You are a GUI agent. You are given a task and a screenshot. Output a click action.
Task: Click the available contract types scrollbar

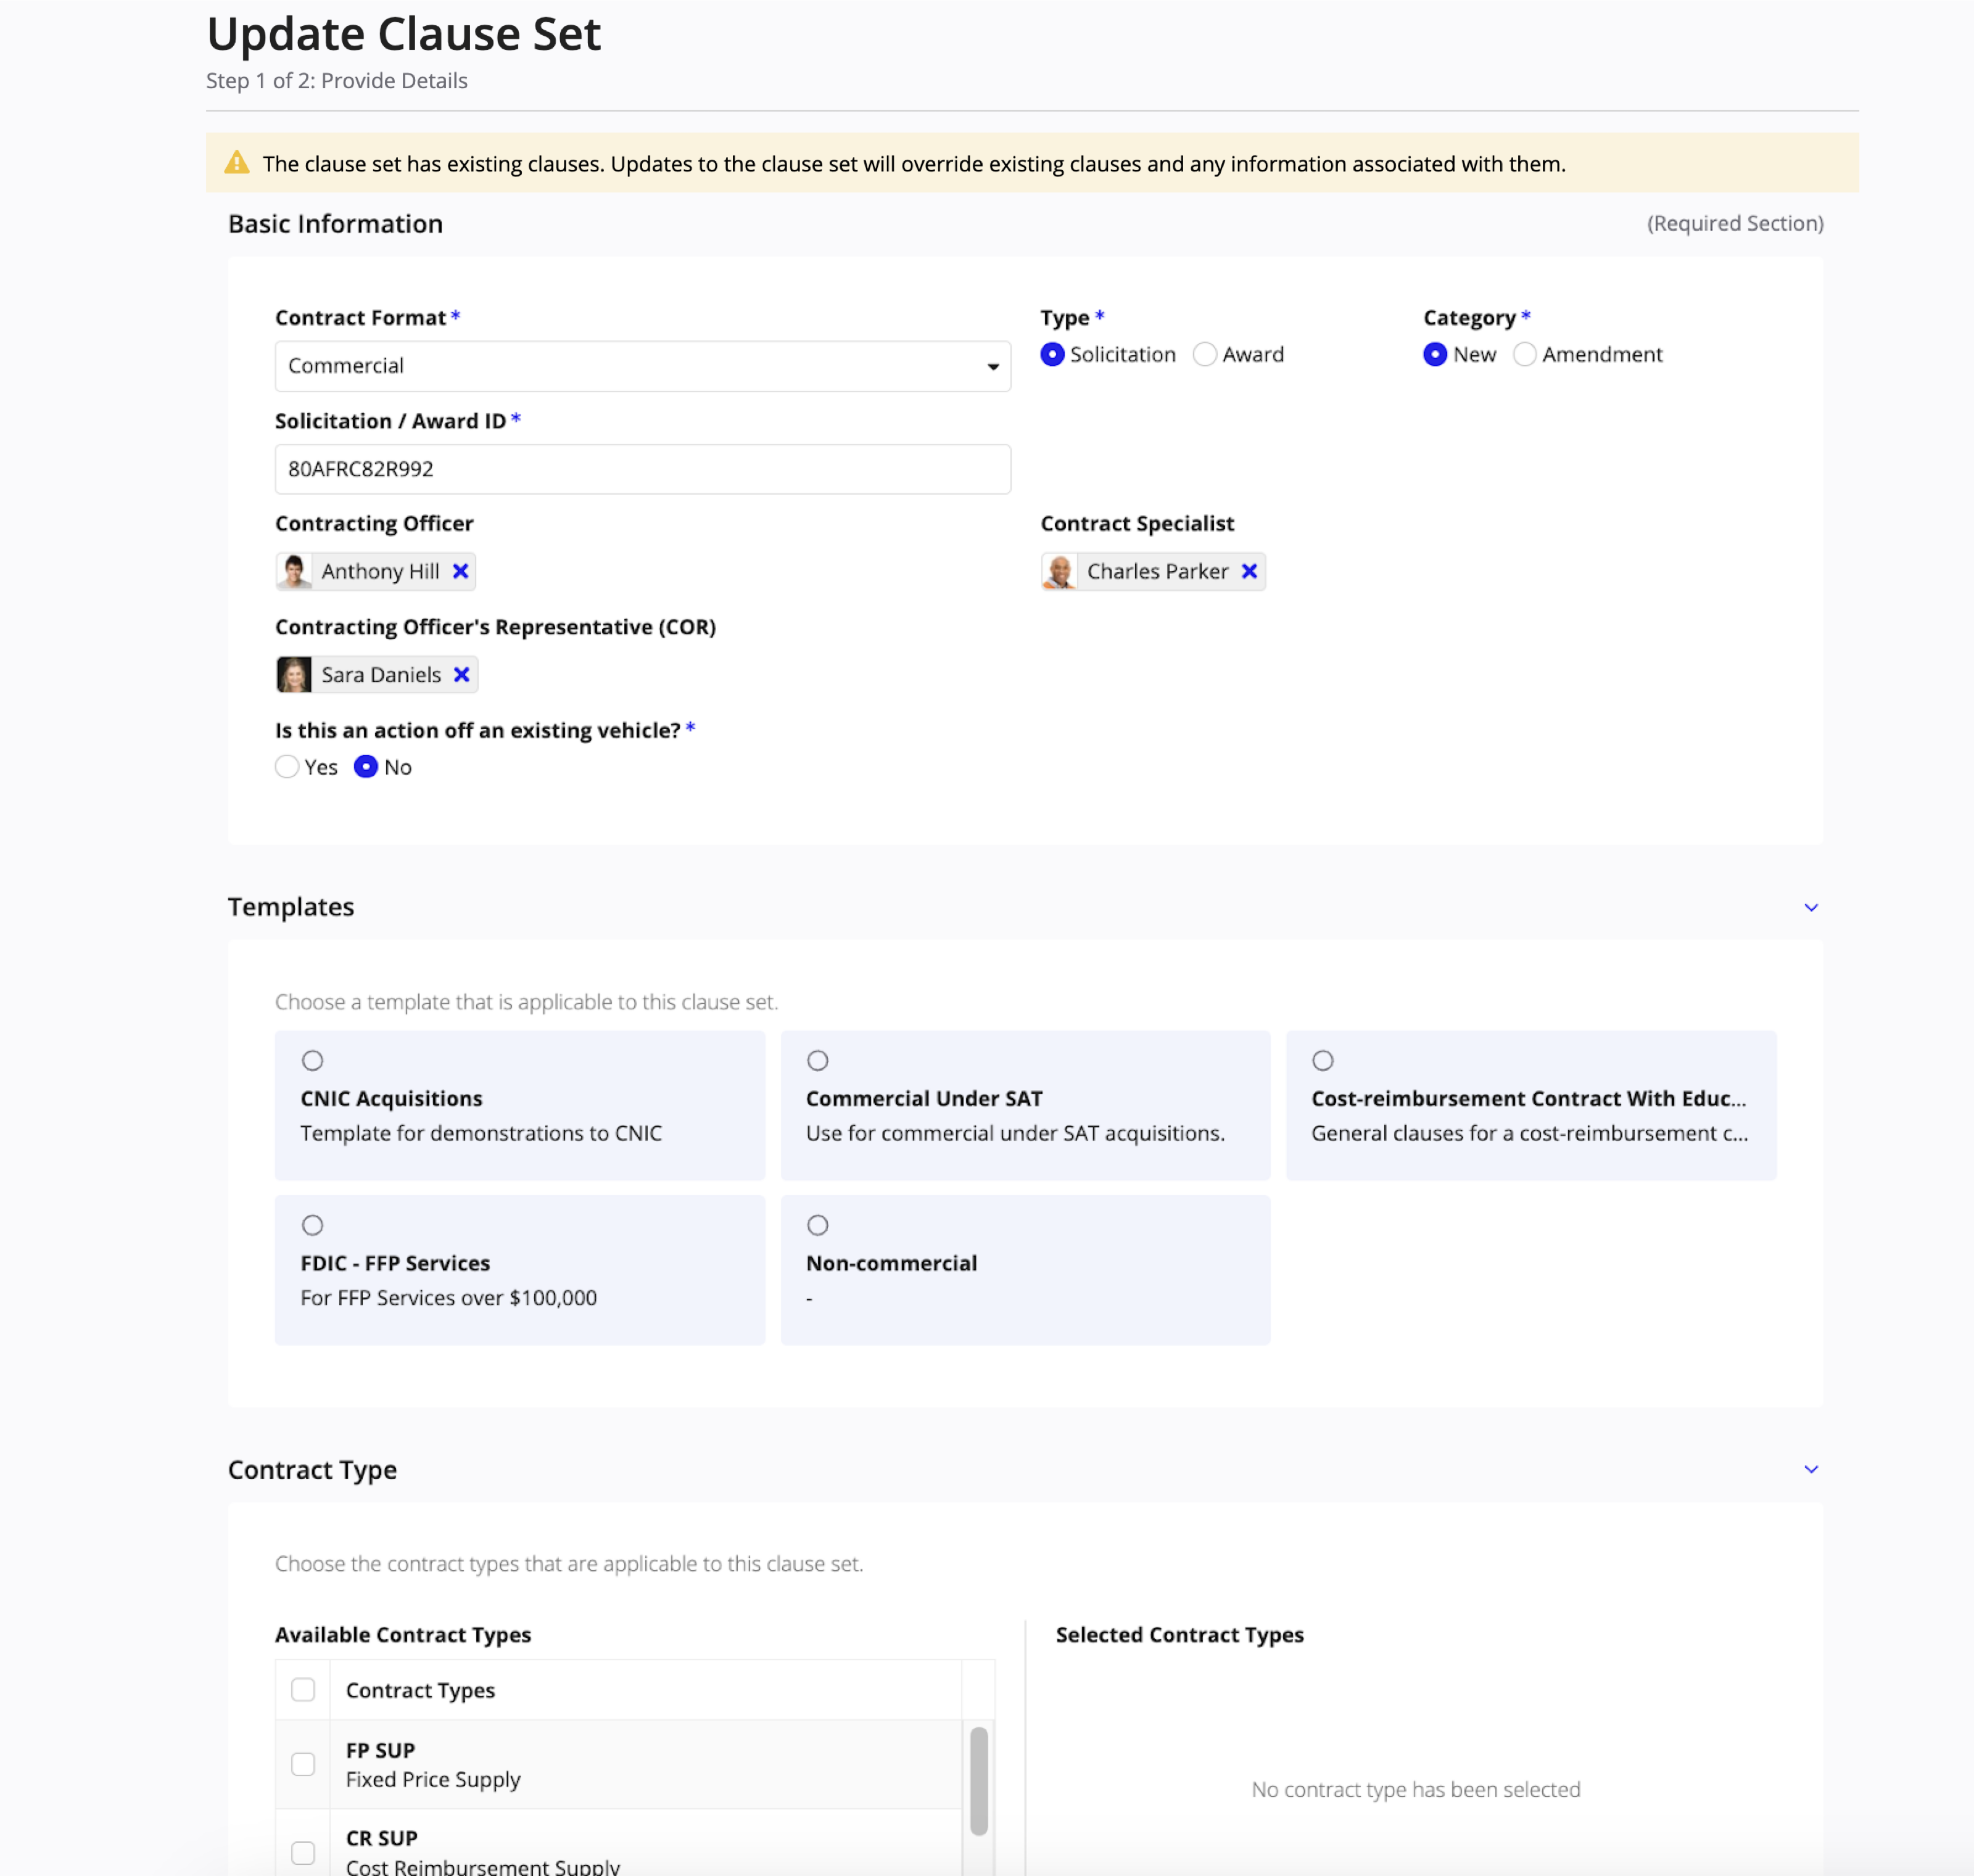click(x=978, y=1780)
